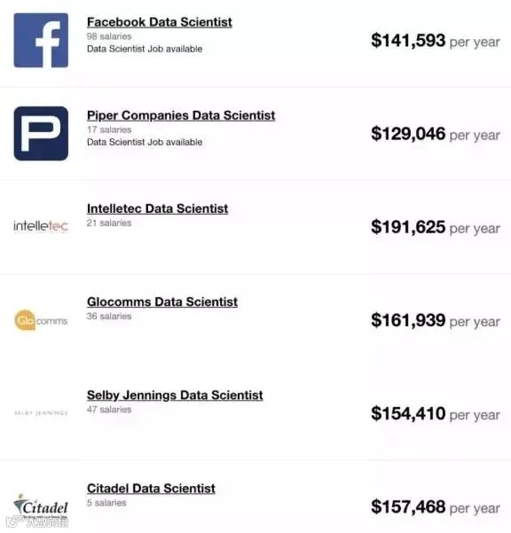
Task: Click the Intelletec logo
Action: click(41, 226)
